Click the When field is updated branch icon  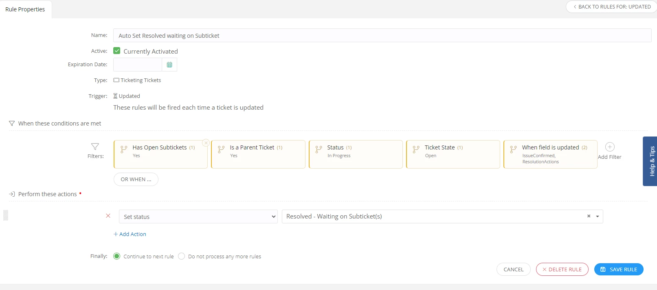(513, 149)
